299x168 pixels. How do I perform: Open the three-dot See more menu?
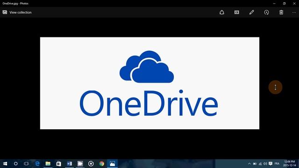tap(294, 13)
